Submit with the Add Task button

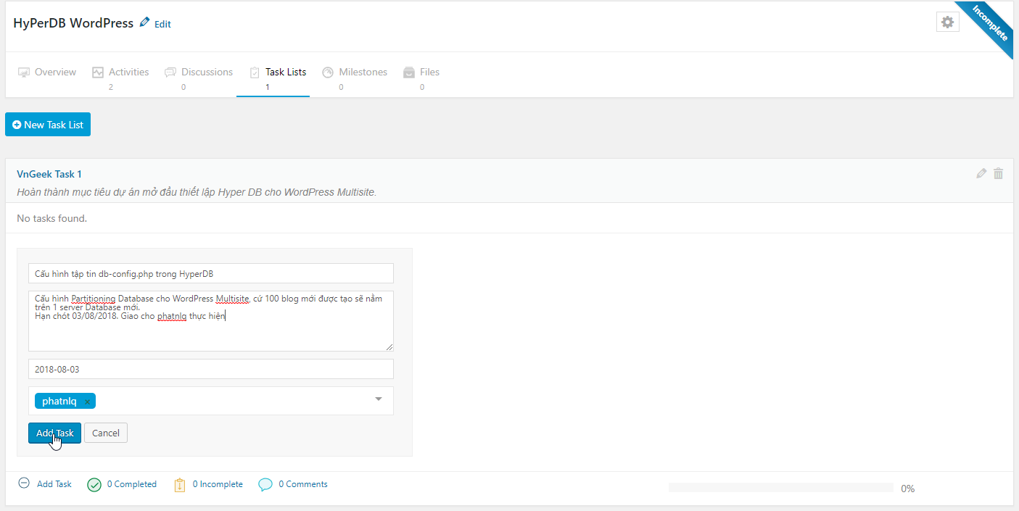point(55,433)
